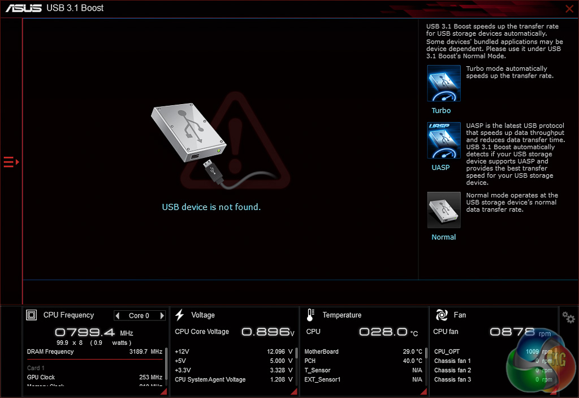Click the GPU Clock row

(94, 377)
